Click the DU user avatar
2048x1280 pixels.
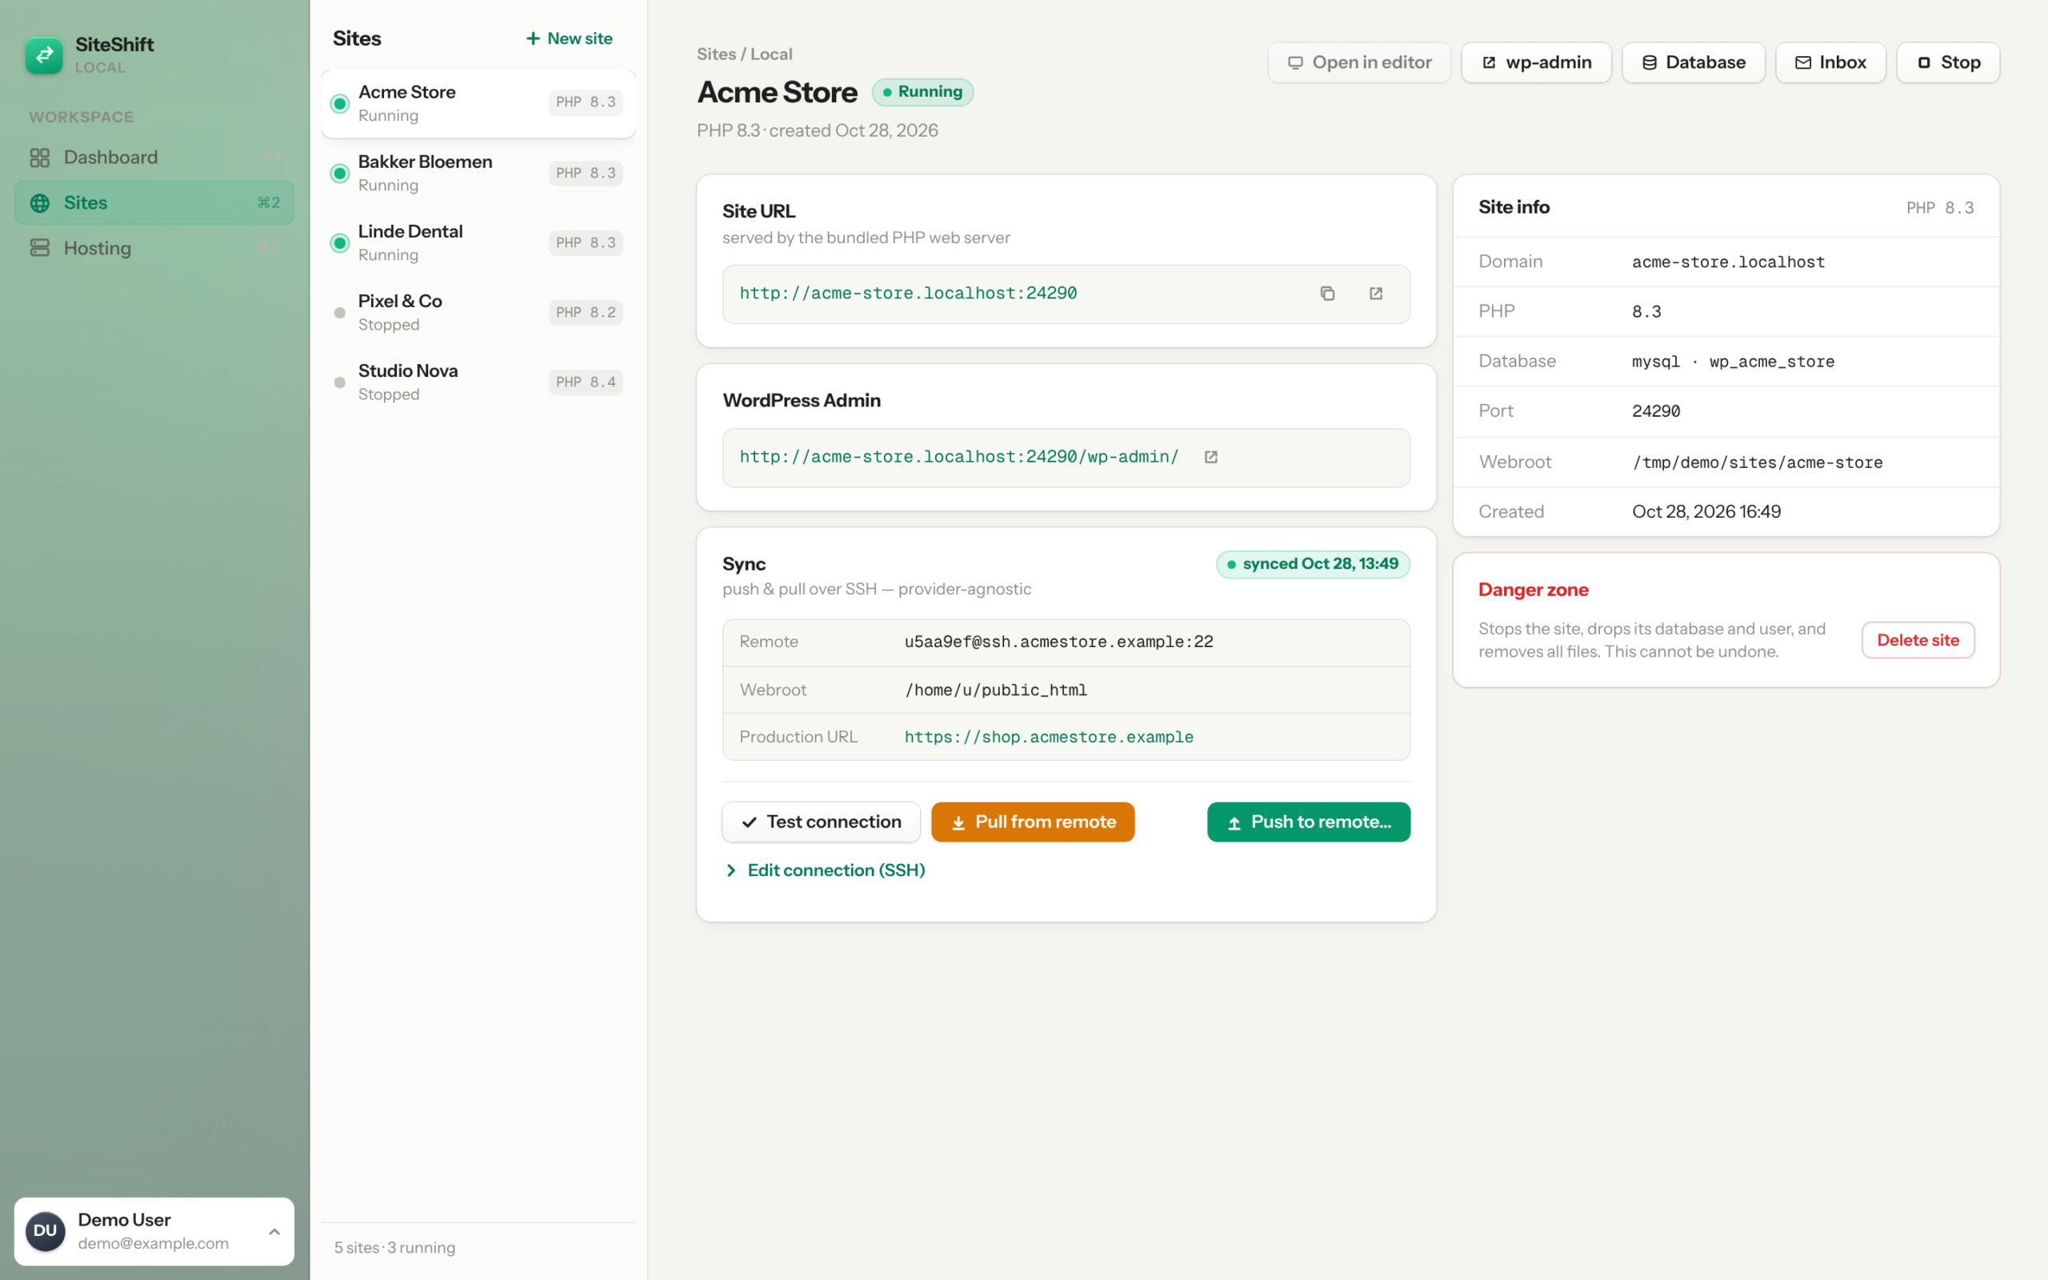tap(46, 1231)
